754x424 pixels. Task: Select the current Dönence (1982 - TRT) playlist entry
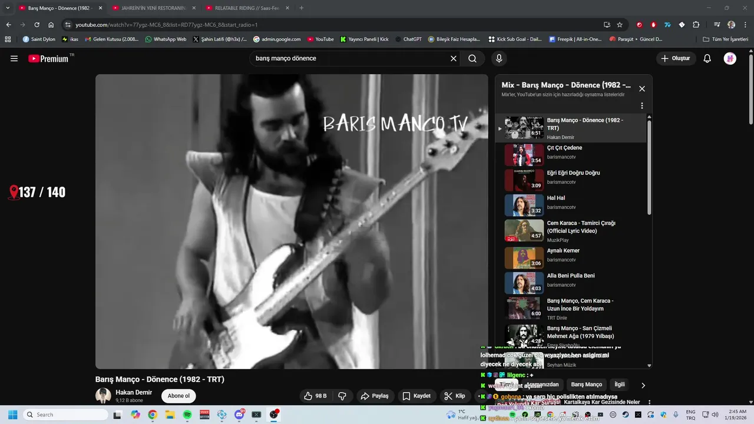(x=571, y=128)
